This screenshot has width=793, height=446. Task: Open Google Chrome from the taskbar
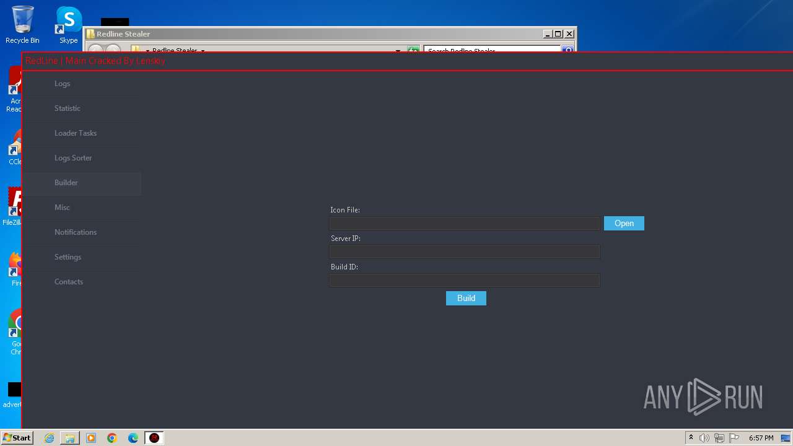click(112, 438)
